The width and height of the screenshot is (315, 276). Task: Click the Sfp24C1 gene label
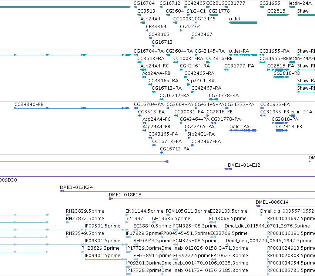coord(196,11)
